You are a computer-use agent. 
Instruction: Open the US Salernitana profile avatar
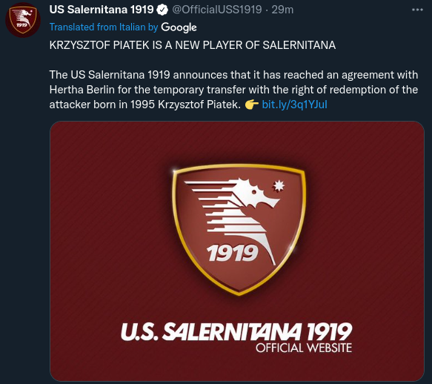(x=23, y=20)
